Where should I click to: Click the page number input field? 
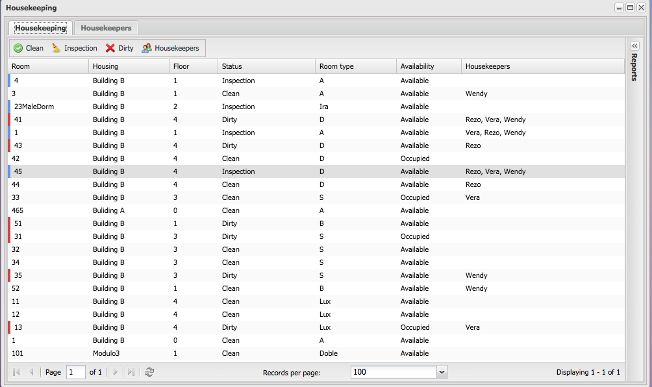pyautogui.click(x=76, y=372)
